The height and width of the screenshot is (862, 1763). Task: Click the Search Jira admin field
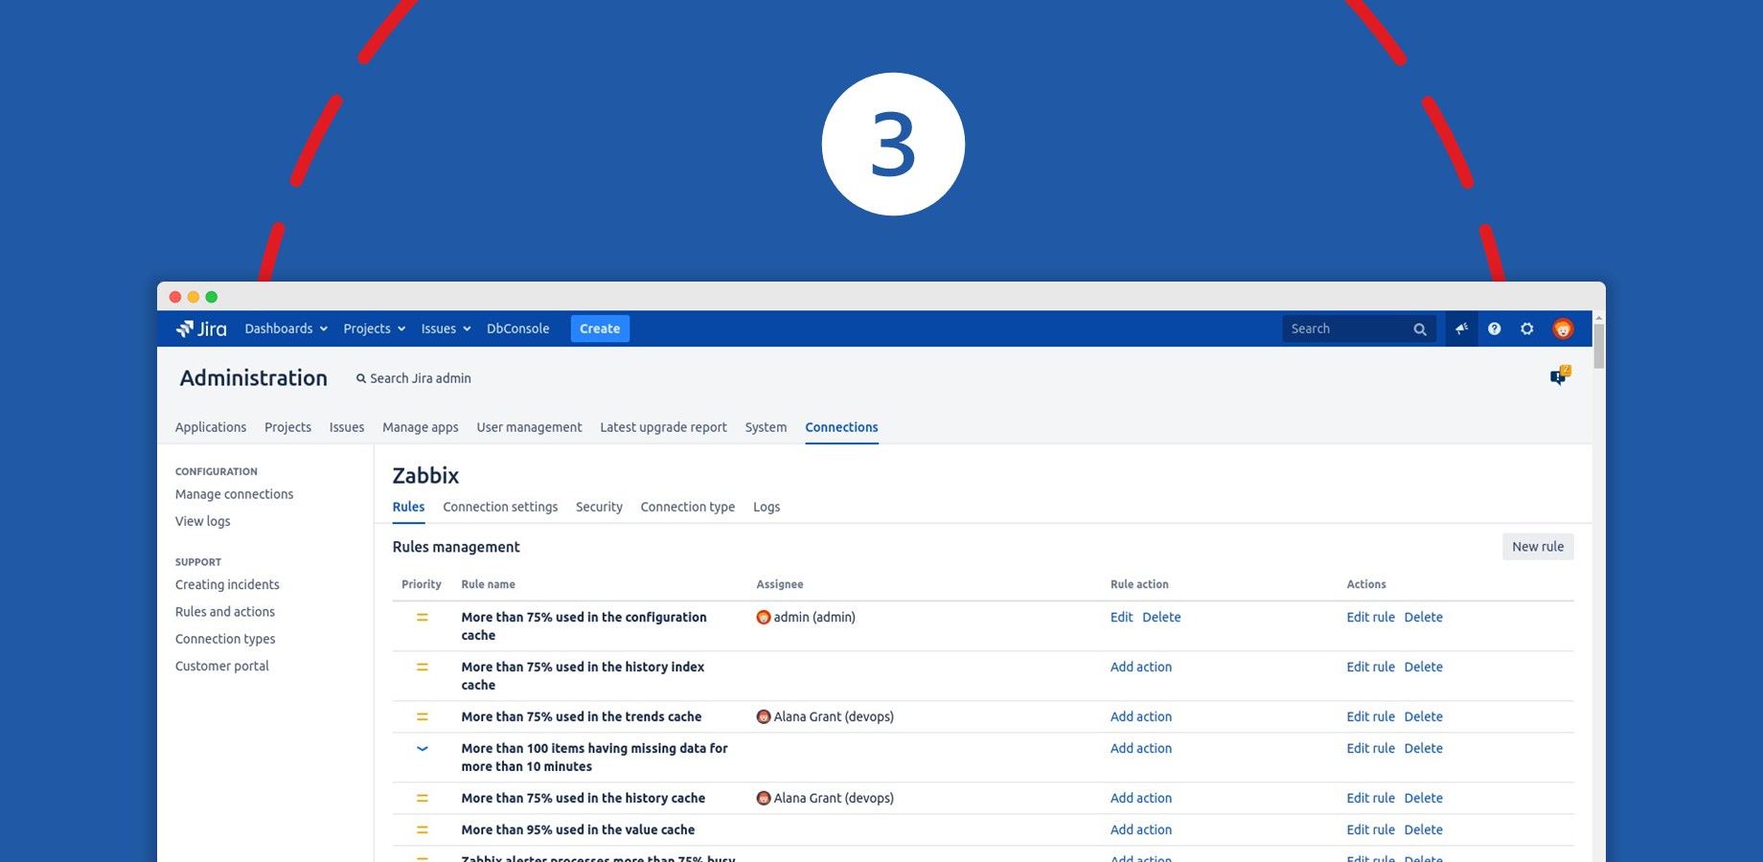[x=420, y=378]
